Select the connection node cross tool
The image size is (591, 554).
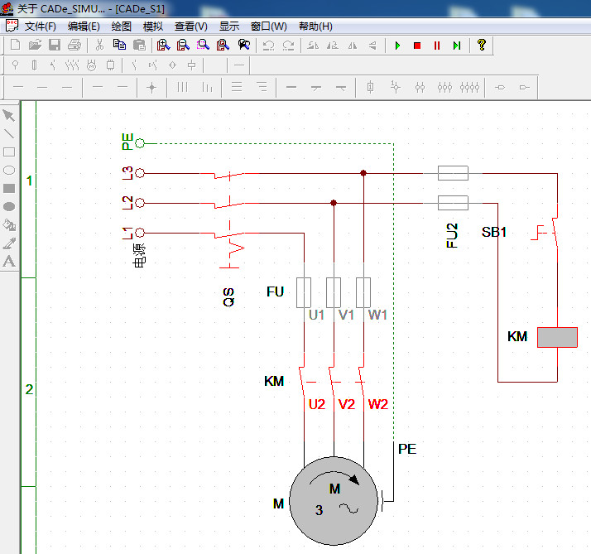[x=152, y=88]
